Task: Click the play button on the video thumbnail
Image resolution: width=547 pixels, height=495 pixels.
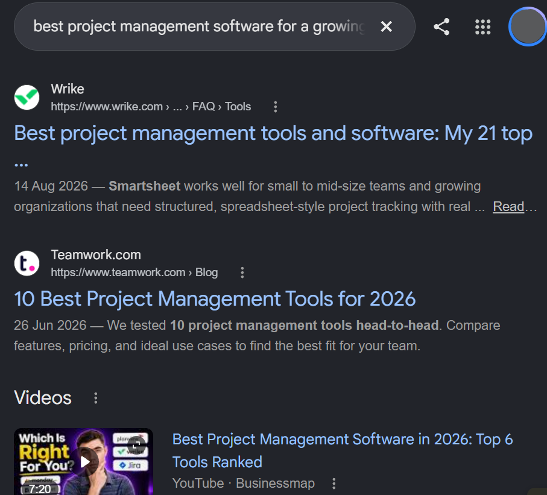Action: (85, 462)
